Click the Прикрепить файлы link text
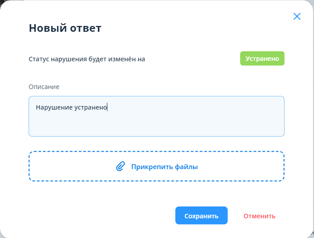The image size is (314, 238). click(x=164, y=167)
